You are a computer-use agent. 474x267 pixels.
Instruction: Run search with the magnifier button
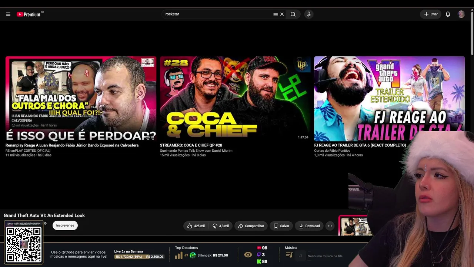point(293,14)
